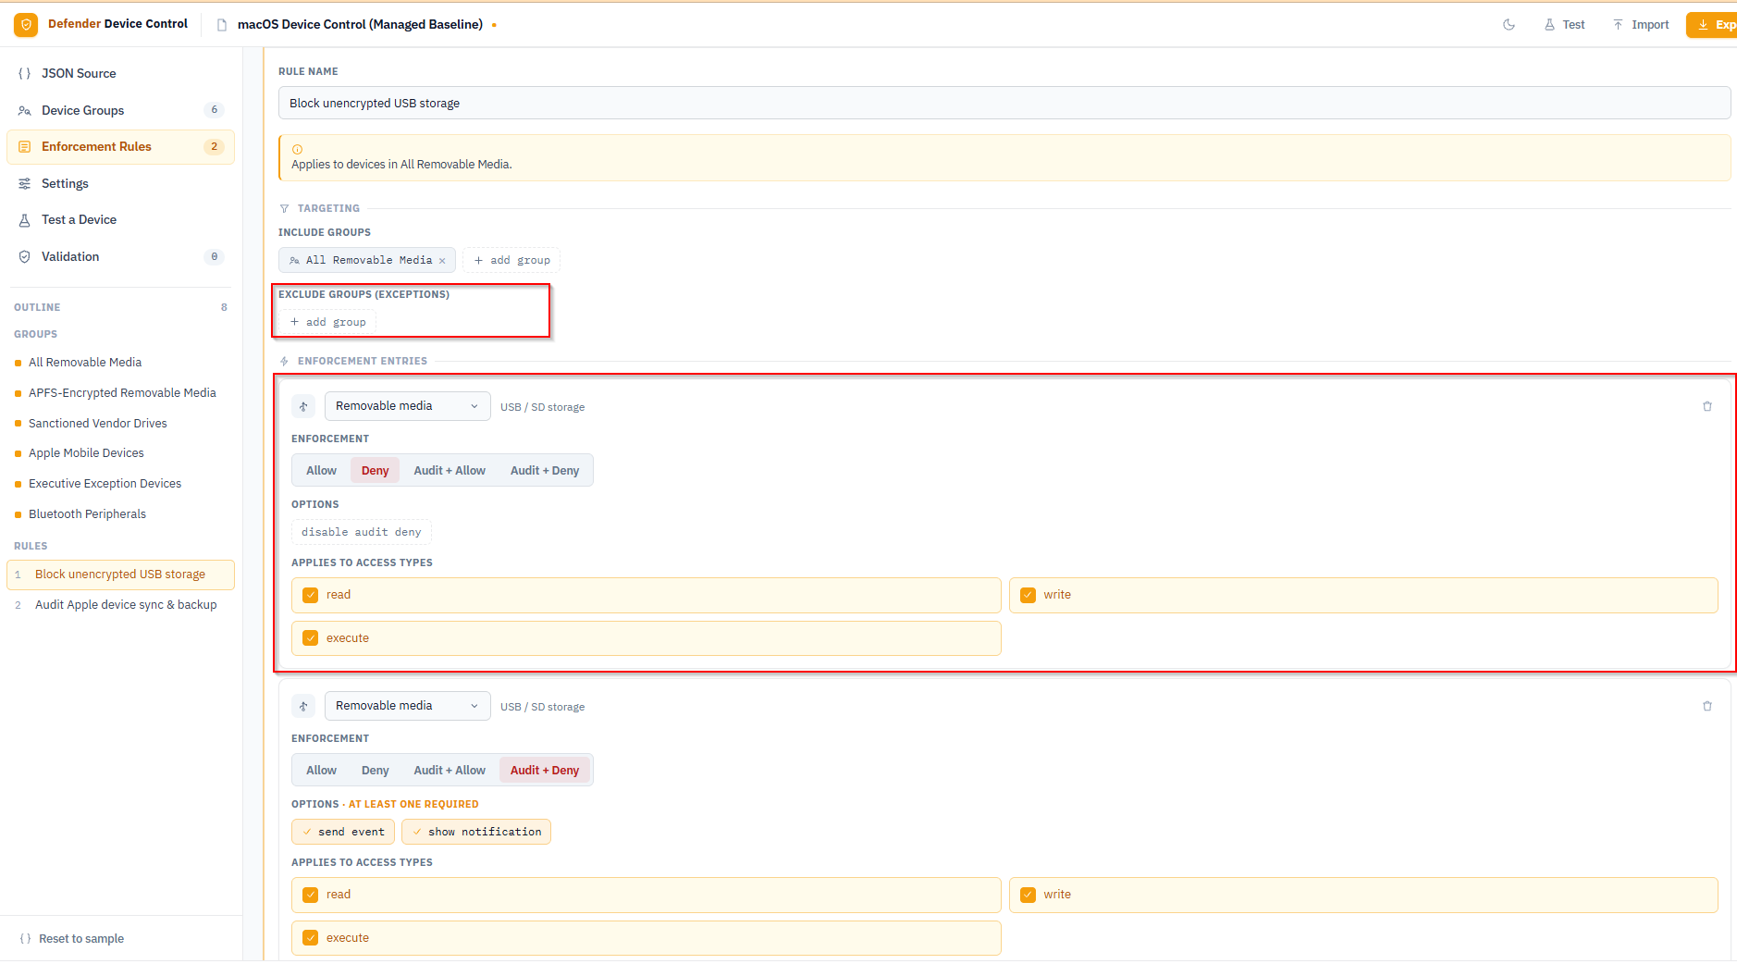The width and height of the screenshot is (1737, 964).
Task: Uncheck execute on the Audit + Deny entry
Action: tap(311, 938)
